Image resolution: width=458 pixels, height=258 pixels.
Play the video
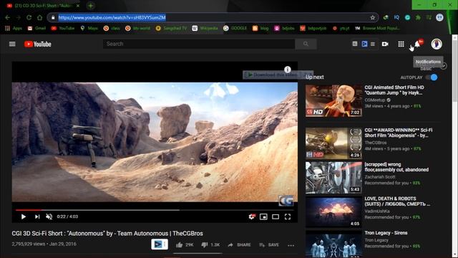click(24, 216)
